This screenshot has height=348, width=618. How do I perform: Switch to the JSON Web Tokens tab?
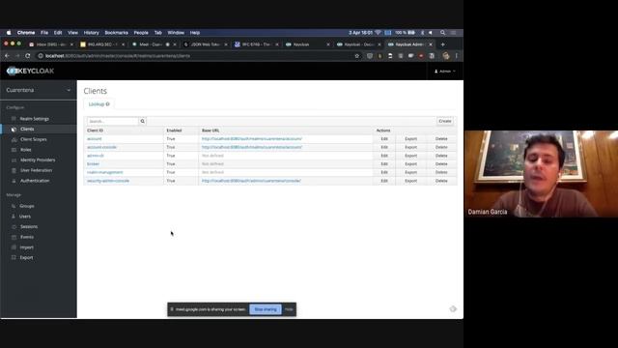click(206, 44)
